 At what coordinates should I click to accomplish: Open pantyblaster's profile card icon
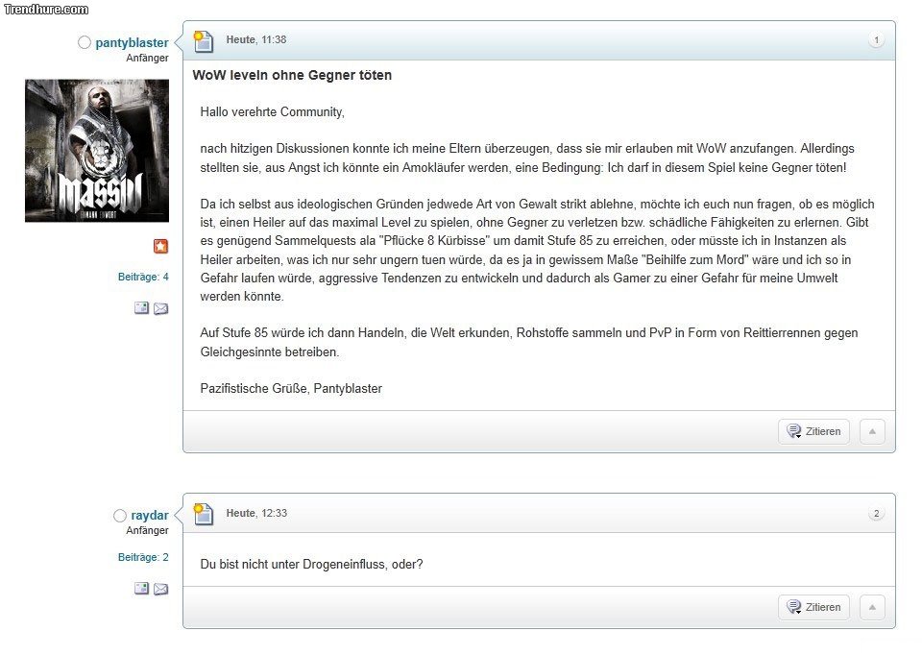click(141, 308)
